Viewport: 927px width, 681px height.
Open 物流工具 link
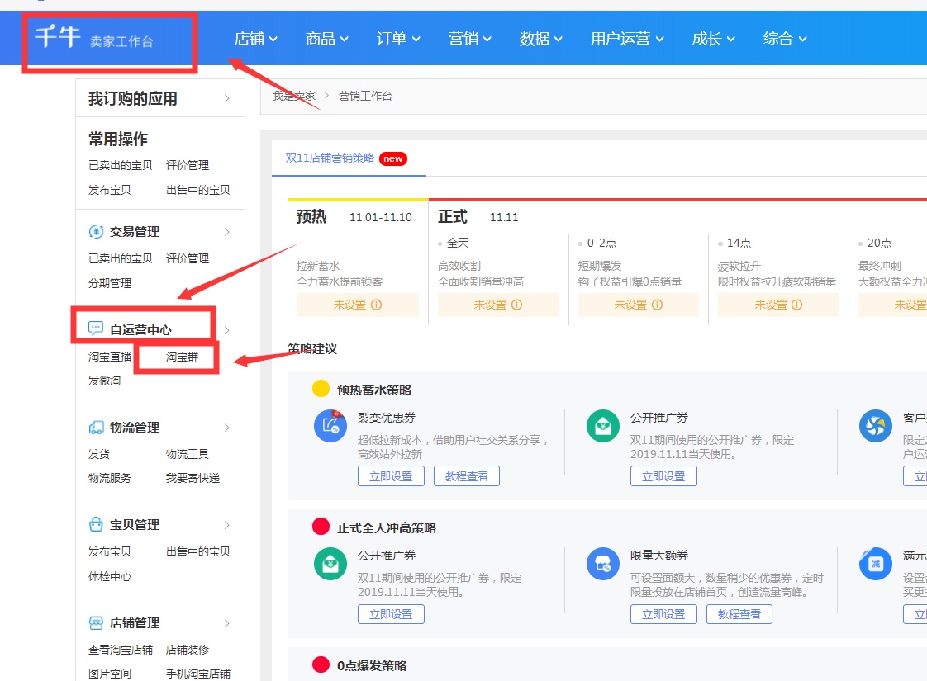click(188, 454)
